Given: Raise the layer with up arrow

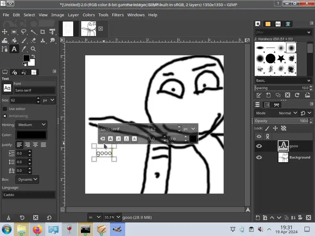Looking at the screenshot, I should click(x=272, y=218).
